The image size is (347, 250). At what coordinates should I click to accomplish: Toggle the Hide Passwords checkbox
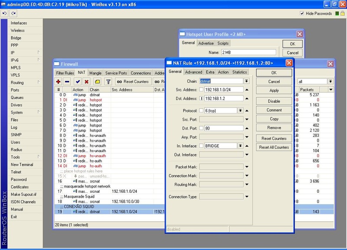click(302, 13)
